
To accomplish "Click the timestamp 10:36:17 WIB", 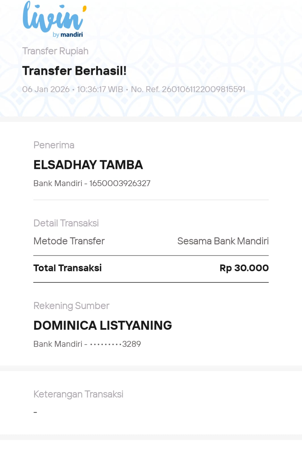I will [100, 89].
